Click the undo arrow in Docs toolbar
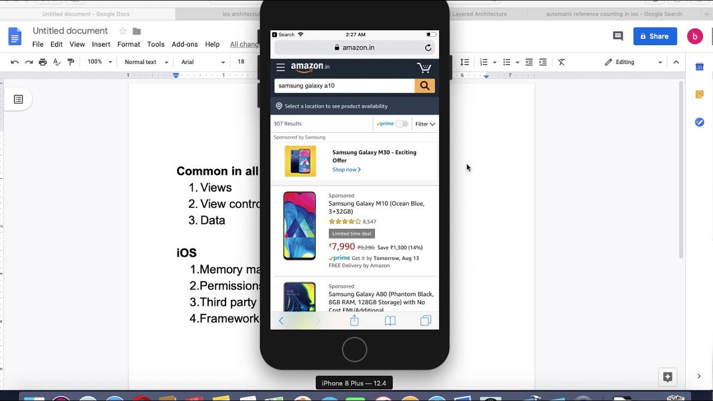This screenshot has width=713, height=401. [15, 62]
